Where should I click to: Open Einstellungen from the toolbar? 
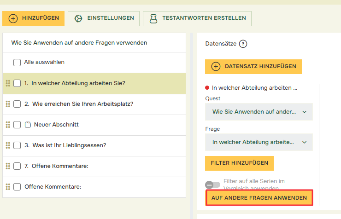point(104,18)
